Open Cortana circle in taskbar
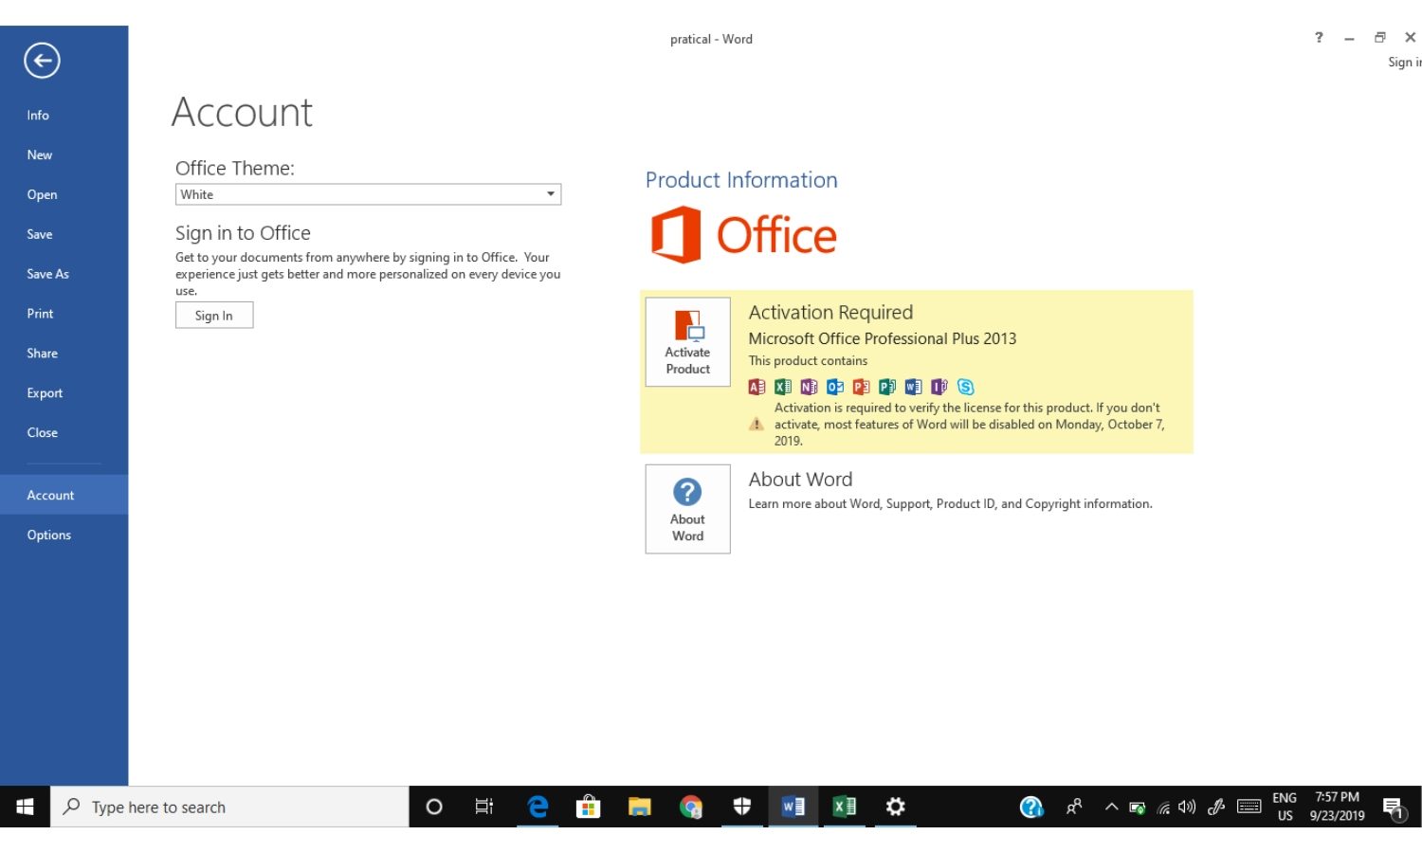The image size is (1422, 853). [x=434, y=807]
